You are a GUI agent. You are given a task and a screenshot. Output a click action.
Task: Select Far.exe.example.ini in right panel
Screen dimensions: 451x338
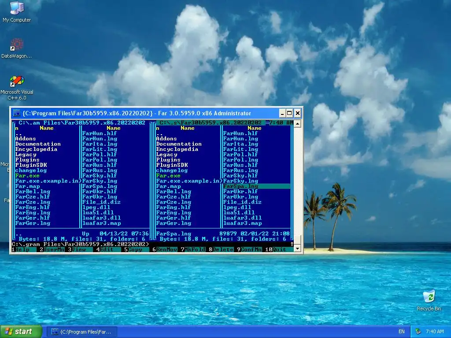(189, 181)
